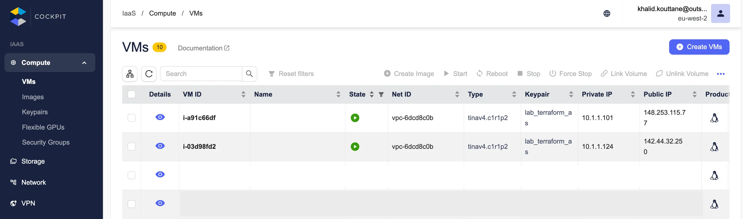Screen dimensions: 743x219
Task: Click the Create VMs button
Action: [699, 47]
